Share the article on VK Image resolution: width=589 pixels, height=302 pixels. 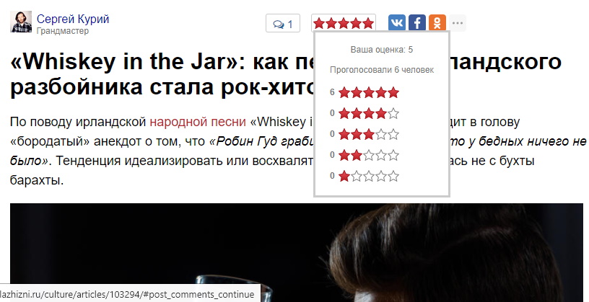click(397, 23)
